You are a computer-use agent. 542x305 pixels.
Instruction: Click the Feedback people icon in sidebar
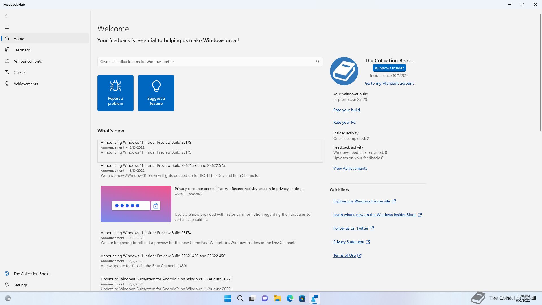tap(7, 50)
